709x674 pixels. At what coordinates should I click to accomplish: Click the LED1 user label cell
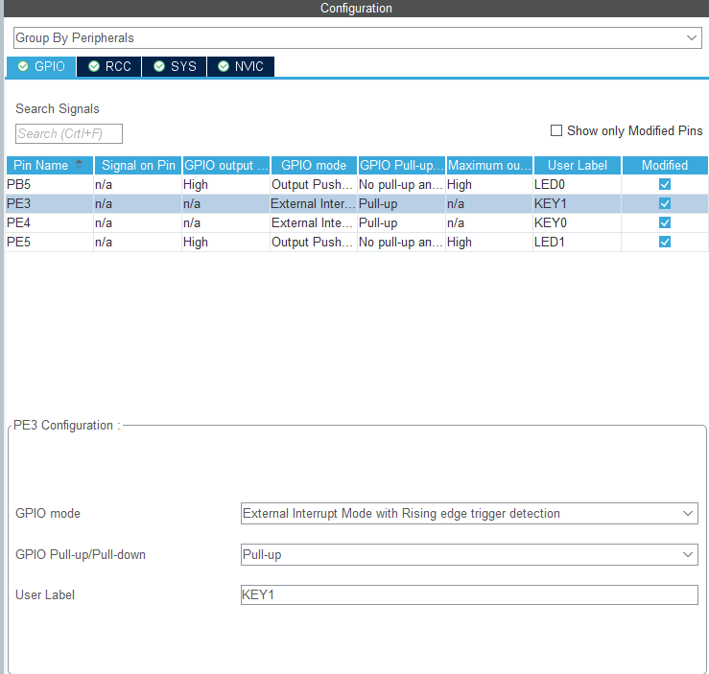click(x=577, y=243)
